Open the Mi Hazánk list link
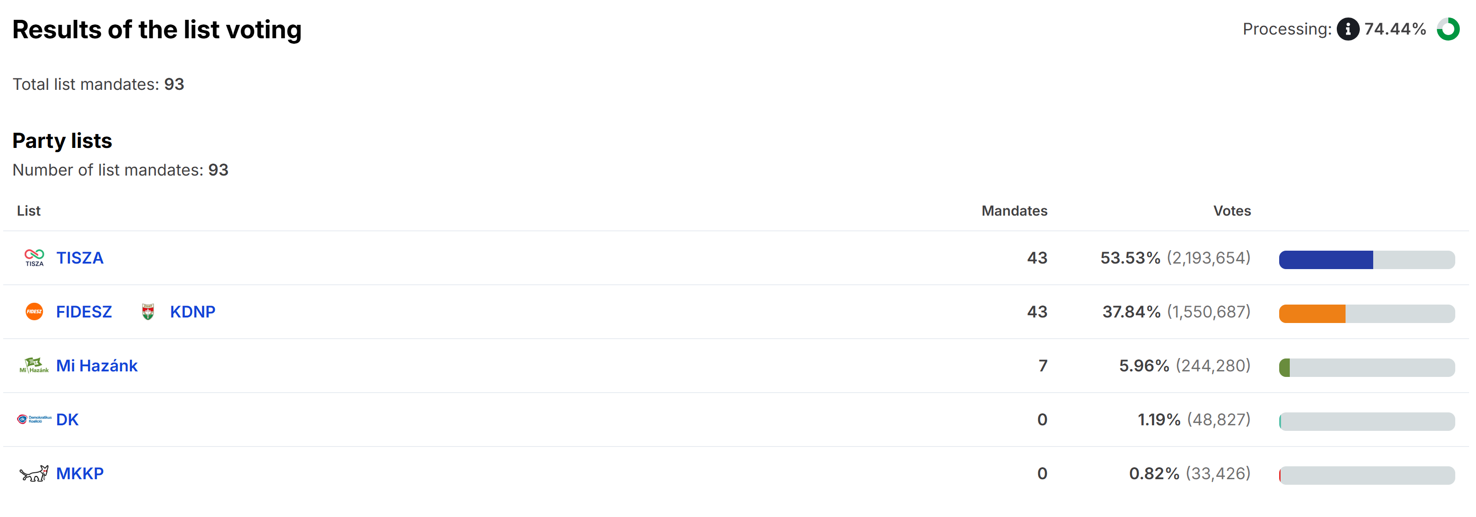Image resolution: width=1476 pixels, height=517 pixels. (97, 365)
